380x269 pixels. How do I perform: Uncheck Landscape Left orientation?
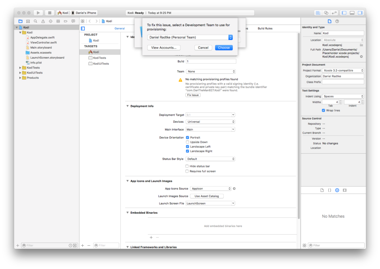(x=187, y=147)
